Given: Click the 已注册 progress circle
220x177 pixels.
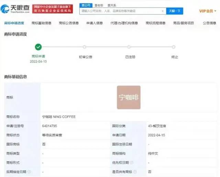Looking at the screenshot, I should tap(129, 47).
